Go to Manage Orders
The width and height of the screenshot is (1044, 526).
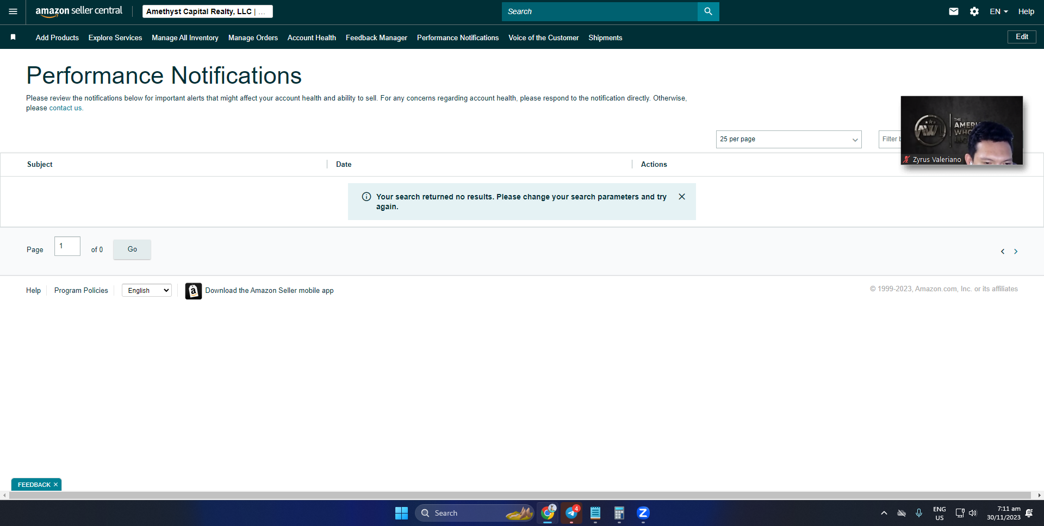click(253, 37)
